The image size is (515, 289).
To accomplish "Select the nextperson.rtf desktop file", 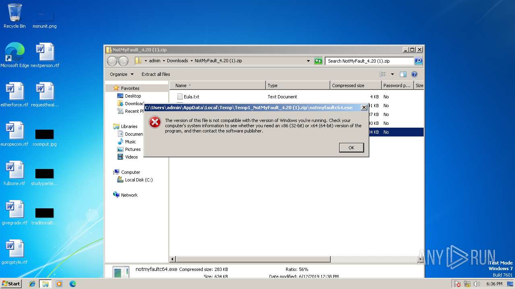I will (45, 55).
